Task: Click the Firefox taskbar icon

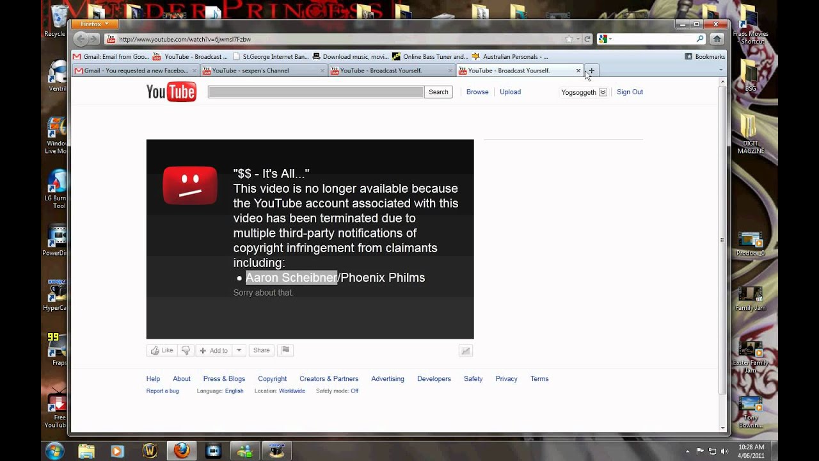Action: coord(181,451)
